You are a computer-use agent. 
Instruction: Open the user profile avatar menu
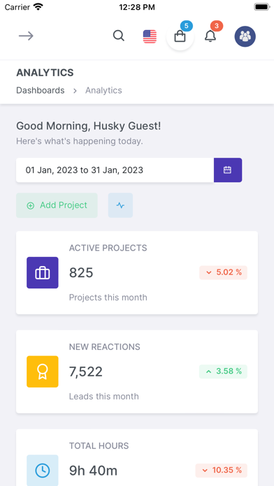pos(245,36)
